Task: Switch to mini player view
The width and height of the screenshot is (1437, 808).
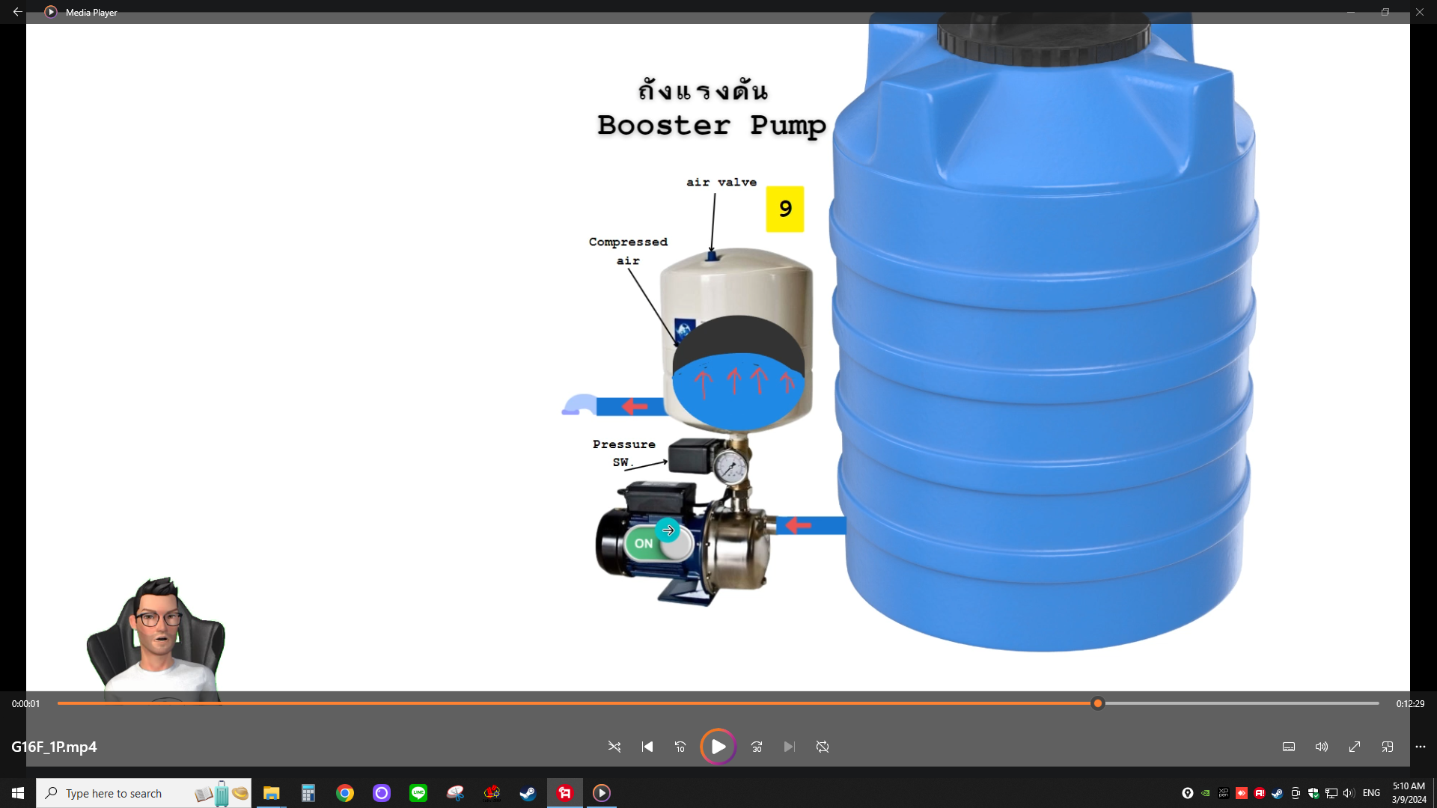Action: pyautogui.click(x=1388, y=747)
